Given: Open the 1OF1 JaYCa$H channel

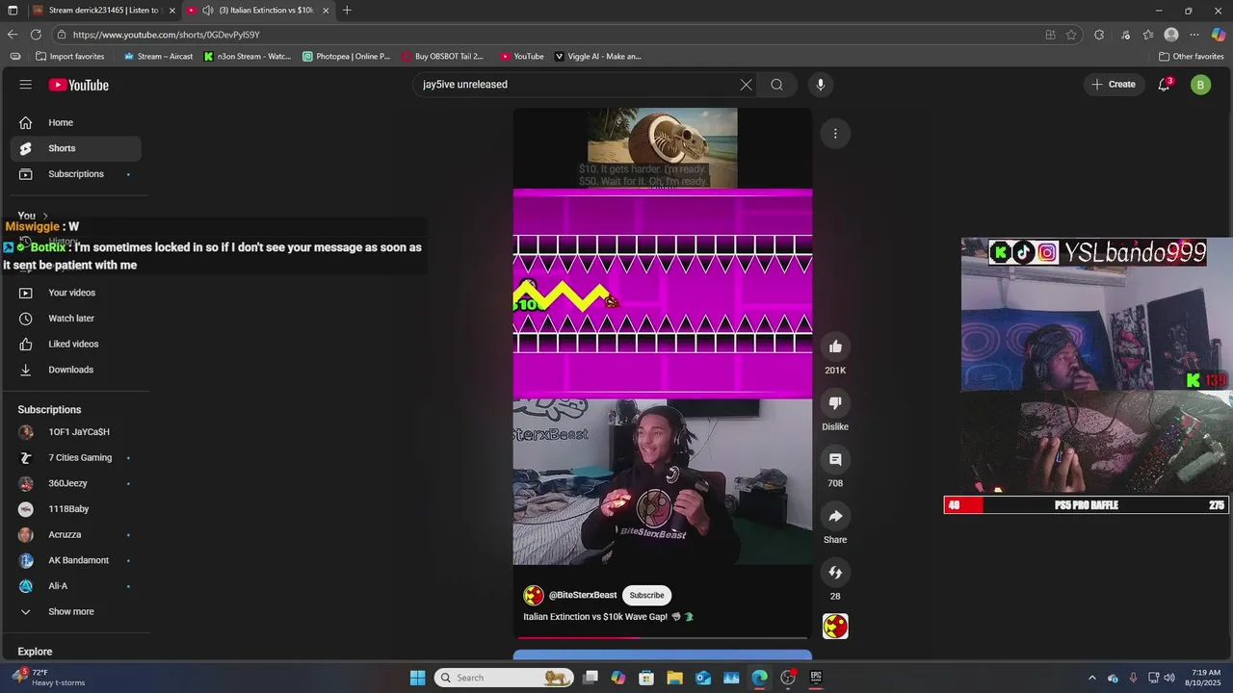Looking at the screenshot, I should (75, 432).
